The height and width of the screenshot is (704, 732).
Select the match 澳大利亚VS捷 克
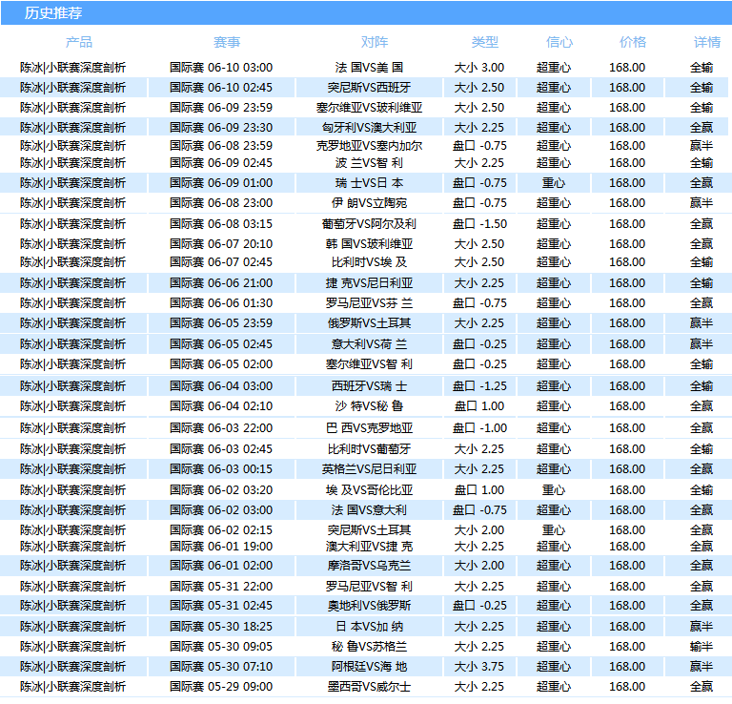[369, 547]
